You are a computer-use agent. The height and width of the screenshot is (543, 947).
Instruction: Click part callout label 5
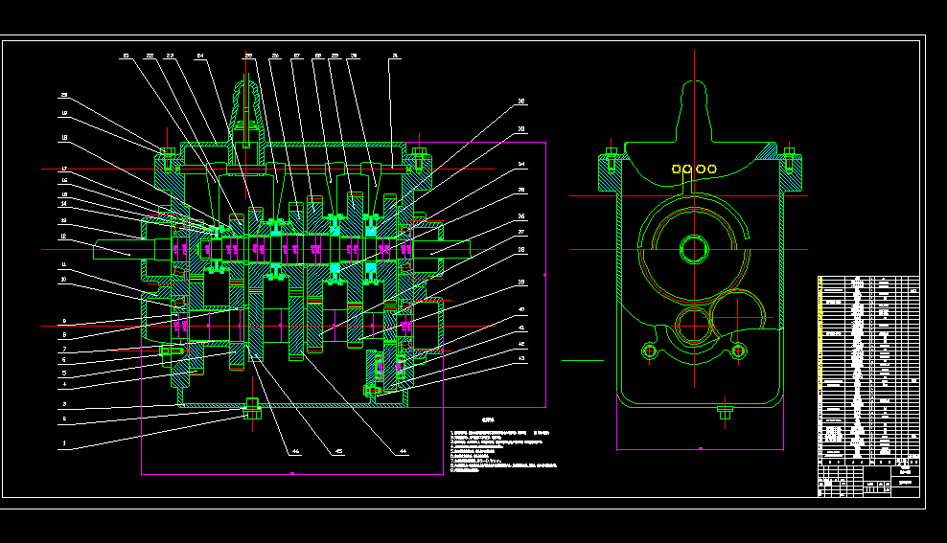point(64,373)
